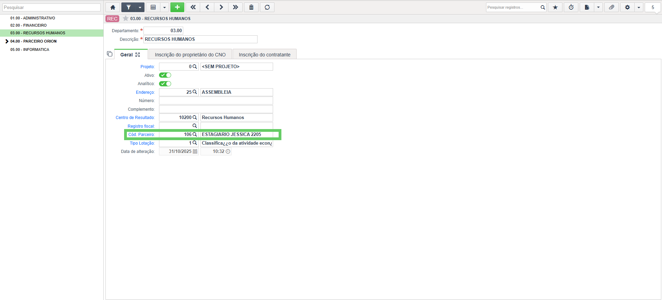Click the empty Número field

click(216, 101)
